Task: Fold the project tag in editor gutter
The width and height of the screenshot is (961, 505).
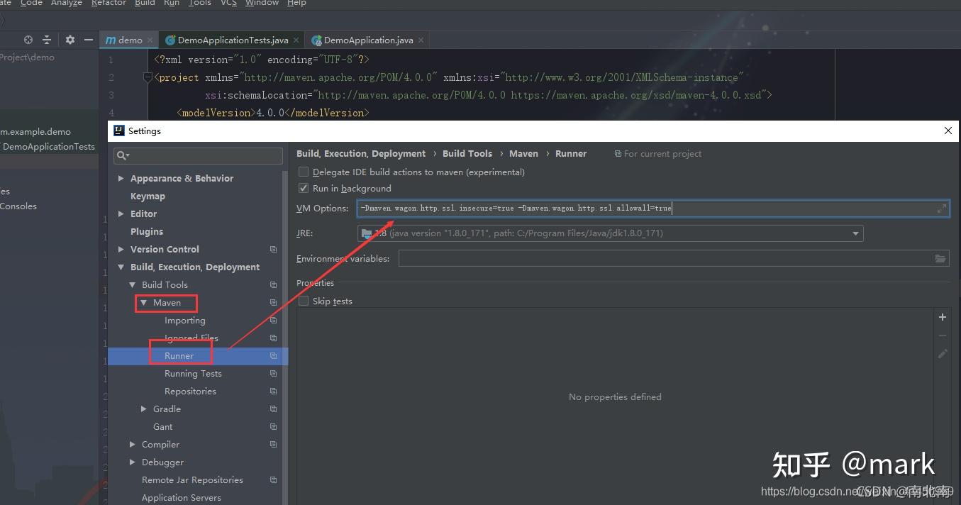Action: pos(148,77)
